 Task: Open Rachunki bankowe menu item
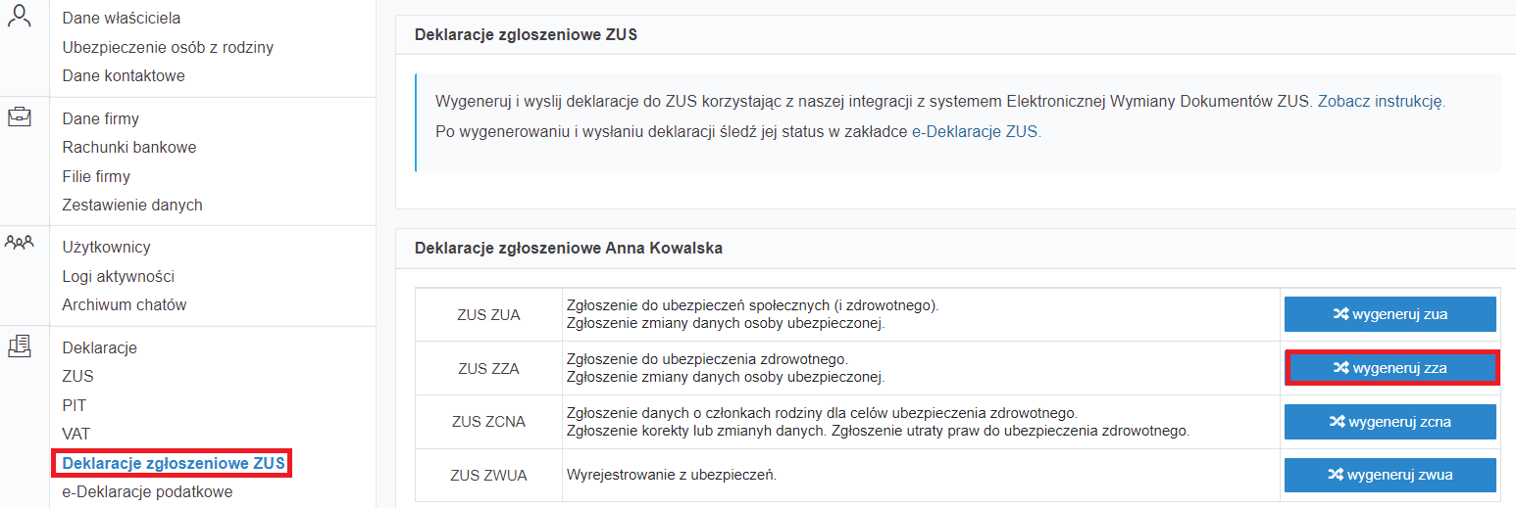tap(129, 147)
